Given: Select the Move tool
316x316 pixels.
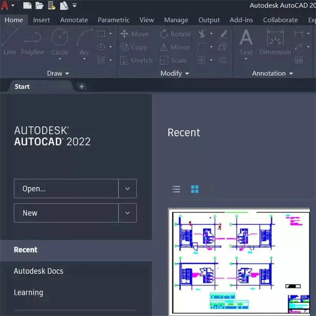Looking at the screenshot, I should (x=135, y=34).
